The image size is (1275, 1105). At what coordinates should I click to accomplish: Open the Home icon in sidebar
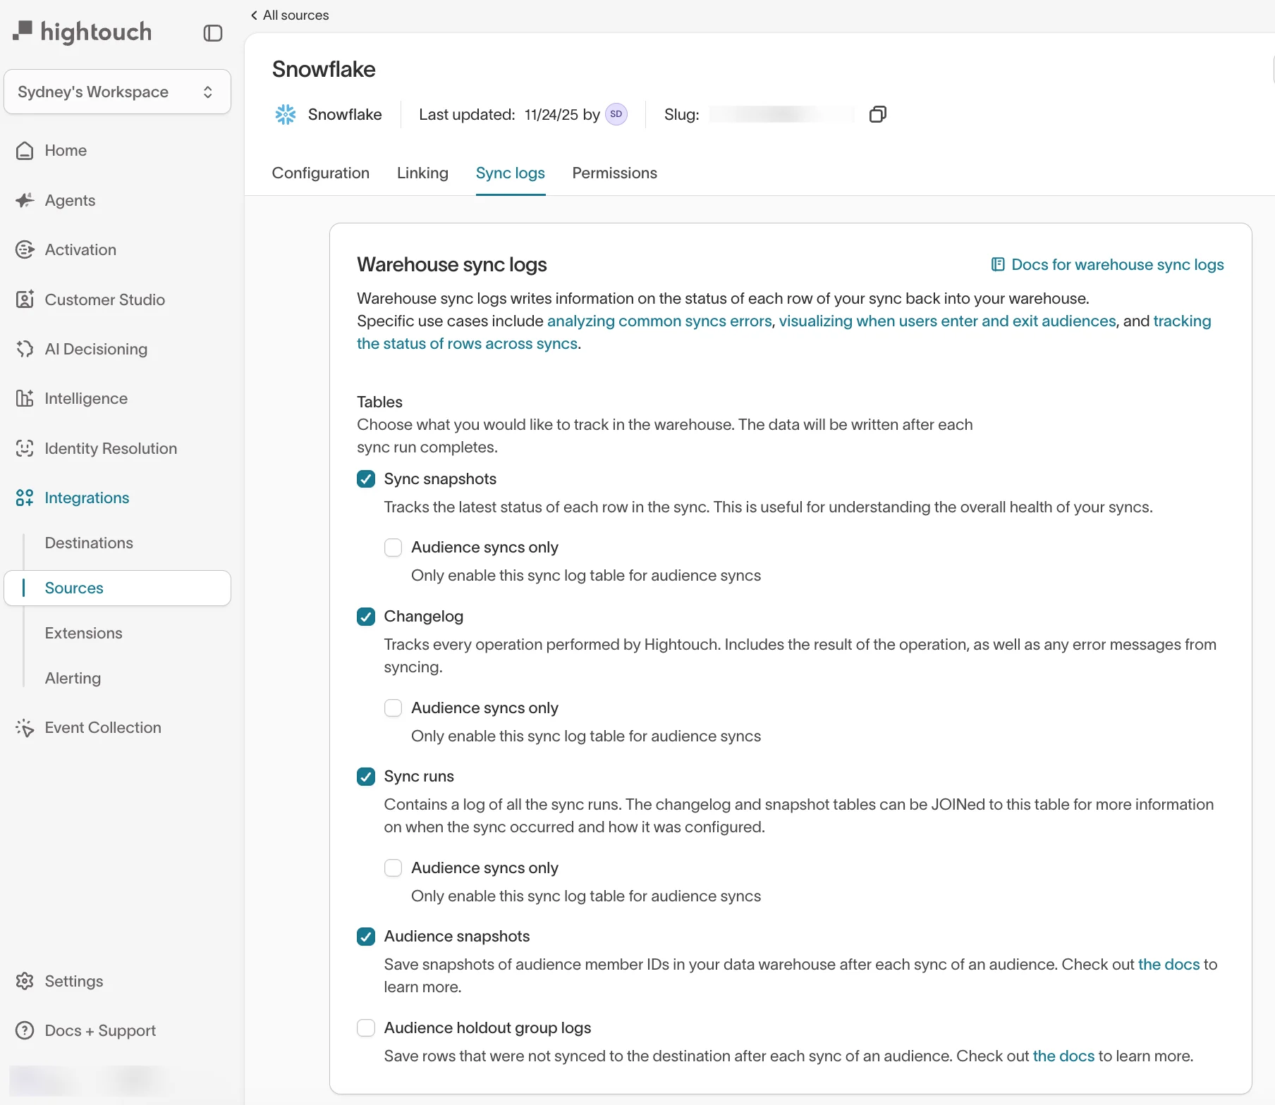tap(25, 151)
